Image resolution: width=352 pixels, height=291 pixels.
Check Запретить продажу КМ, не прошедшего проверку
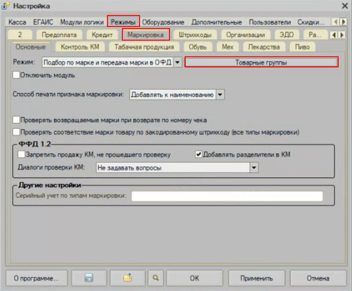coord(21,154)
